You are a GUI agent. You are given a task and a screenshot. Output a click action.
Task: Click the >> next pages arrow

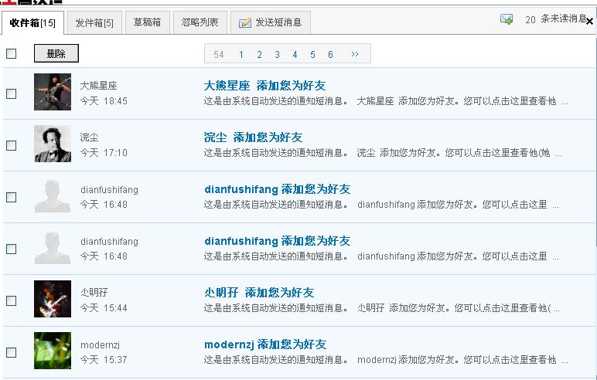[x=355, y=54]
